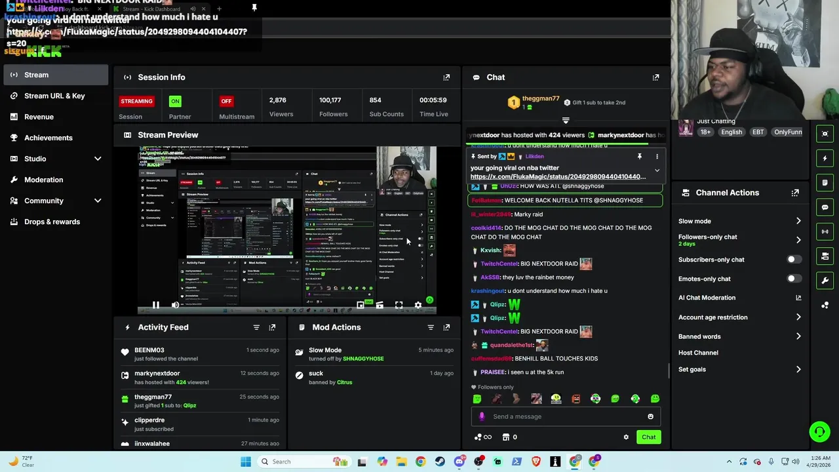
Task: Collapse the pinned message chevron
Action: (x=657, y=170)
